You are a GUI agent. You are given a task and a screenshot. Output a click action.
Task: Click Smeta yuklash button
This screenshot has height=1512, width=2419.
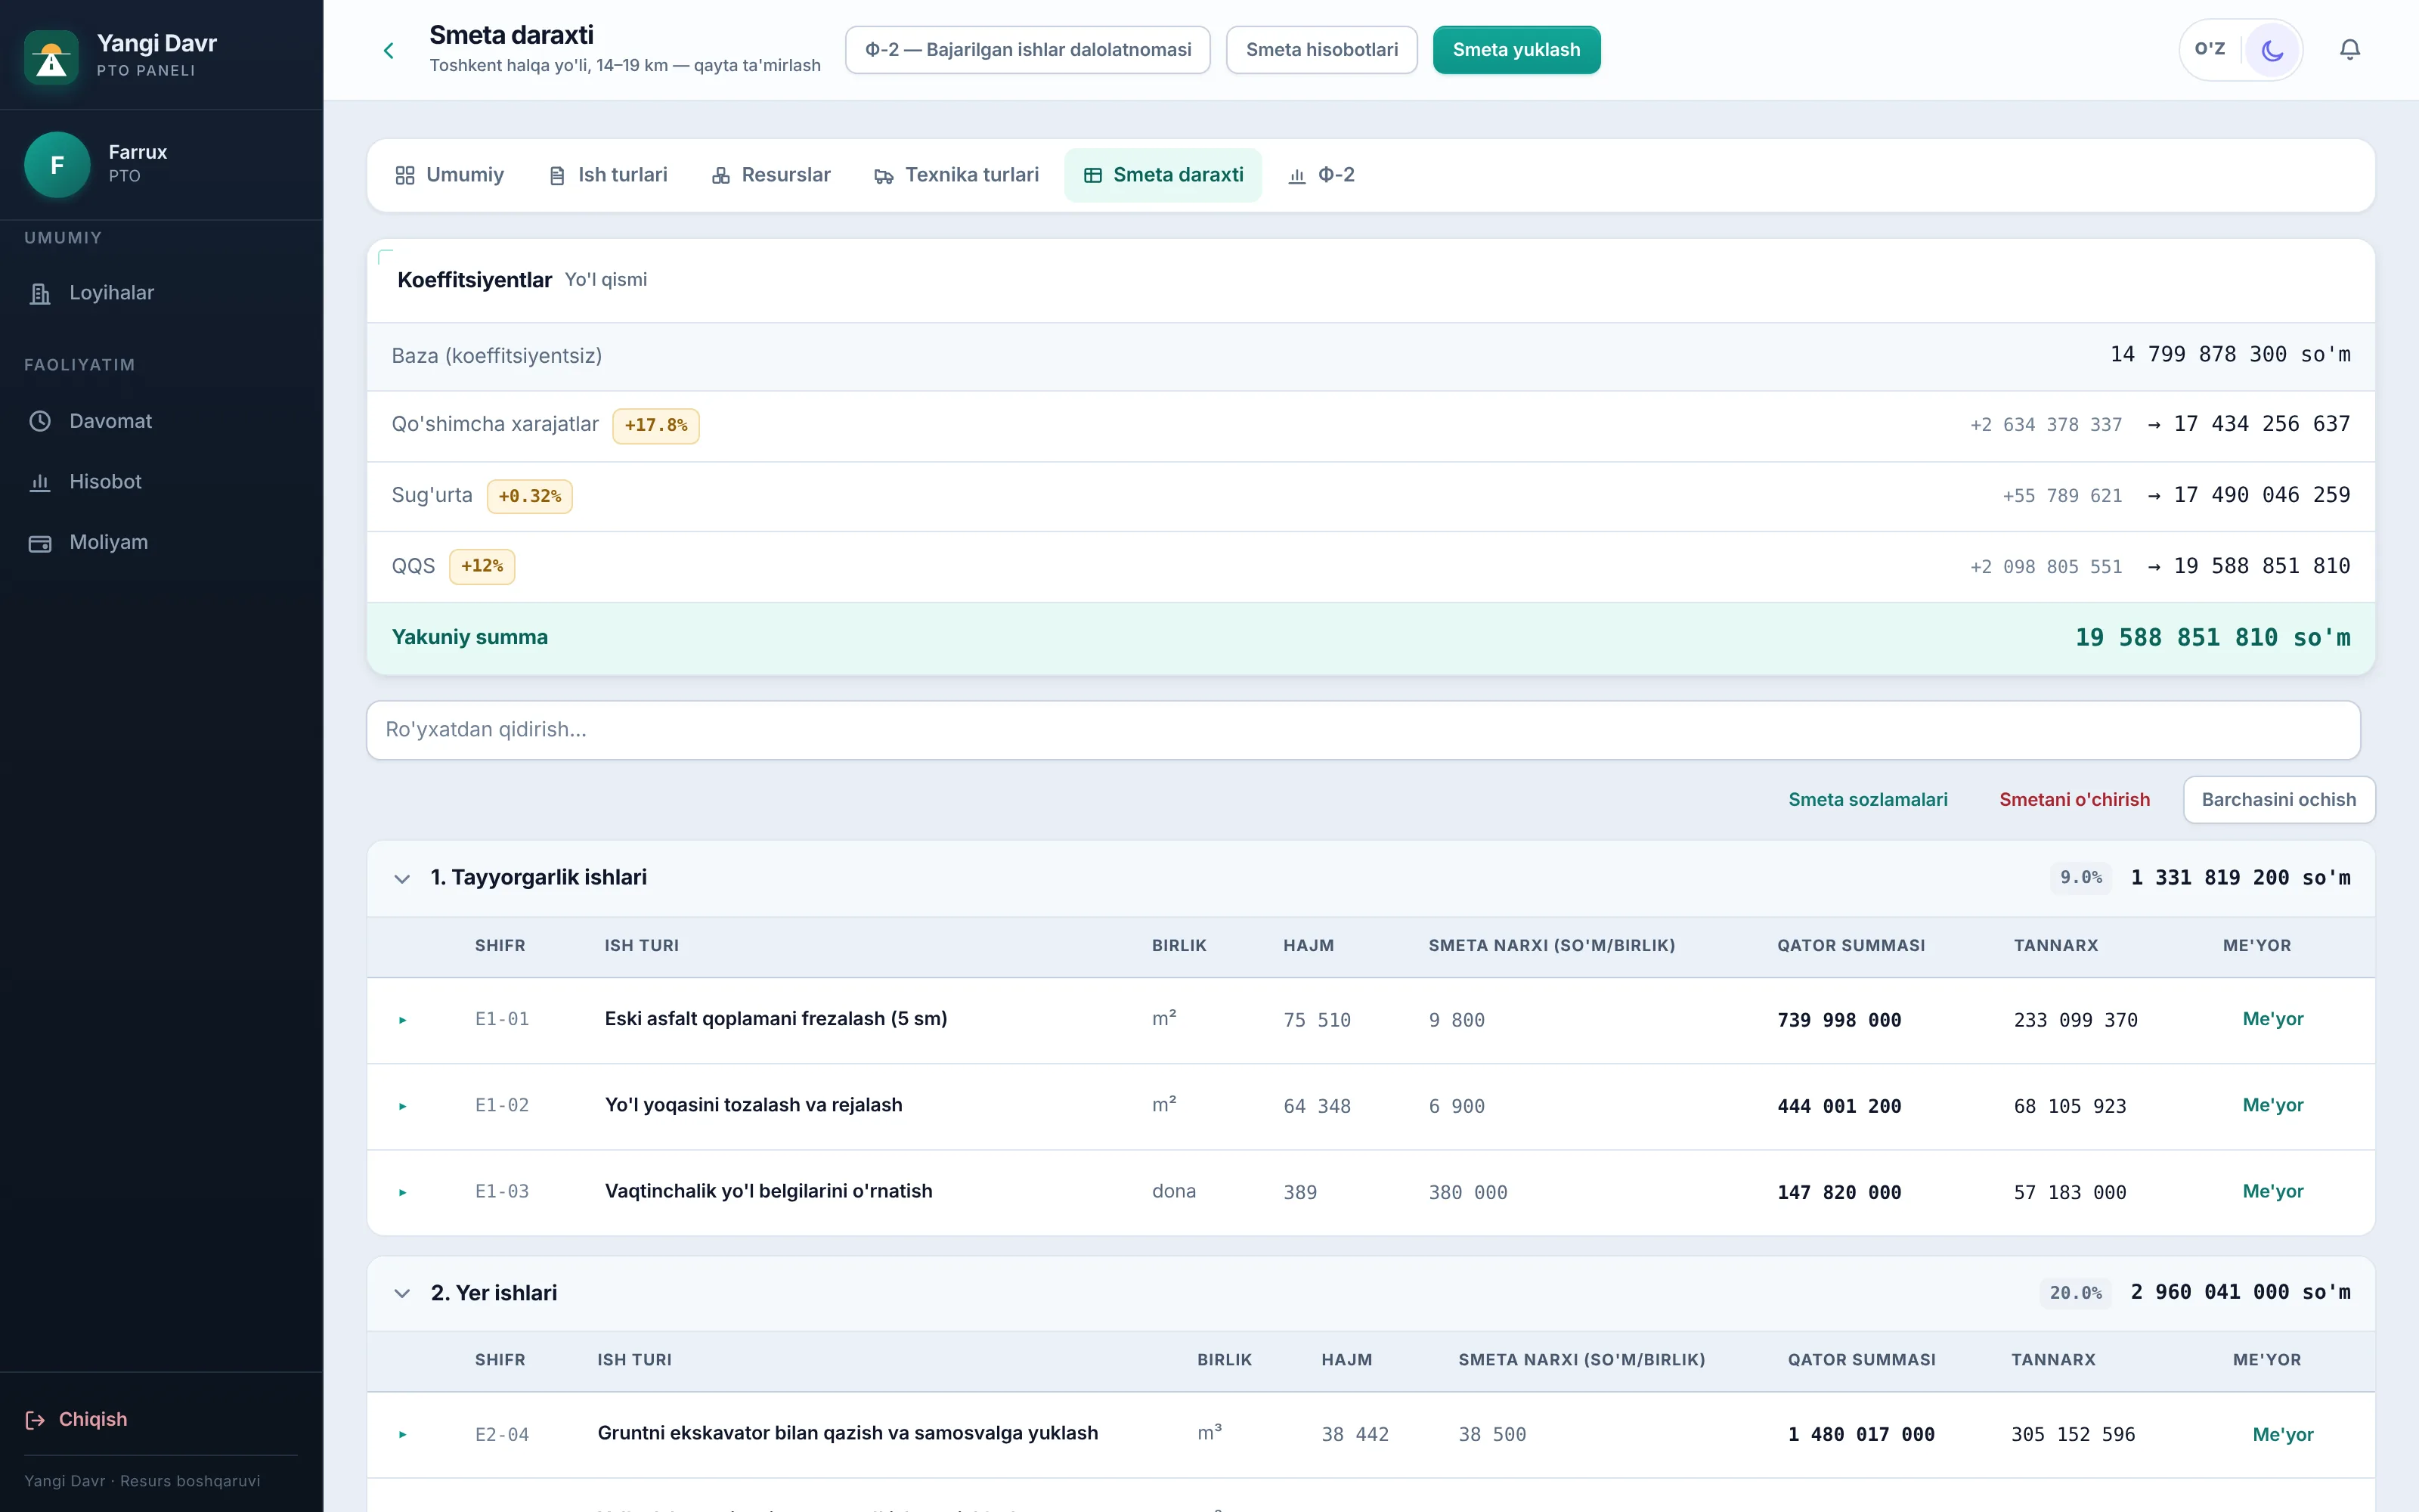[x=1516, y=50]
